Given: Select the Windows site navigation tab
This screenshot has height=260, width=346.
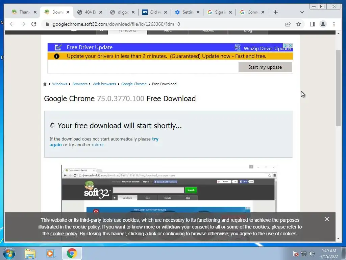Looking at the screenshot, I should [127, 31].
